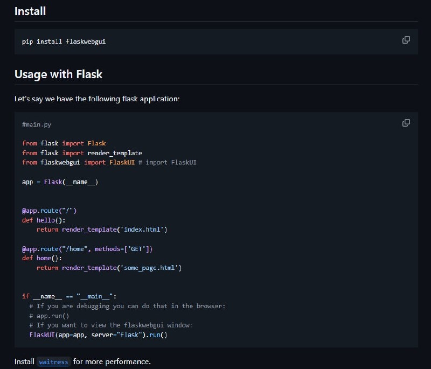The width and height of the screenshot is (431, 369).
Task: Open the waitress link
Action: click(53, 362)
